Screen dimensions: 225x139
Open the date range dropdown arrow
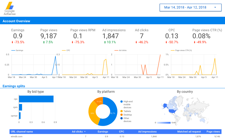tap(215, 7)
